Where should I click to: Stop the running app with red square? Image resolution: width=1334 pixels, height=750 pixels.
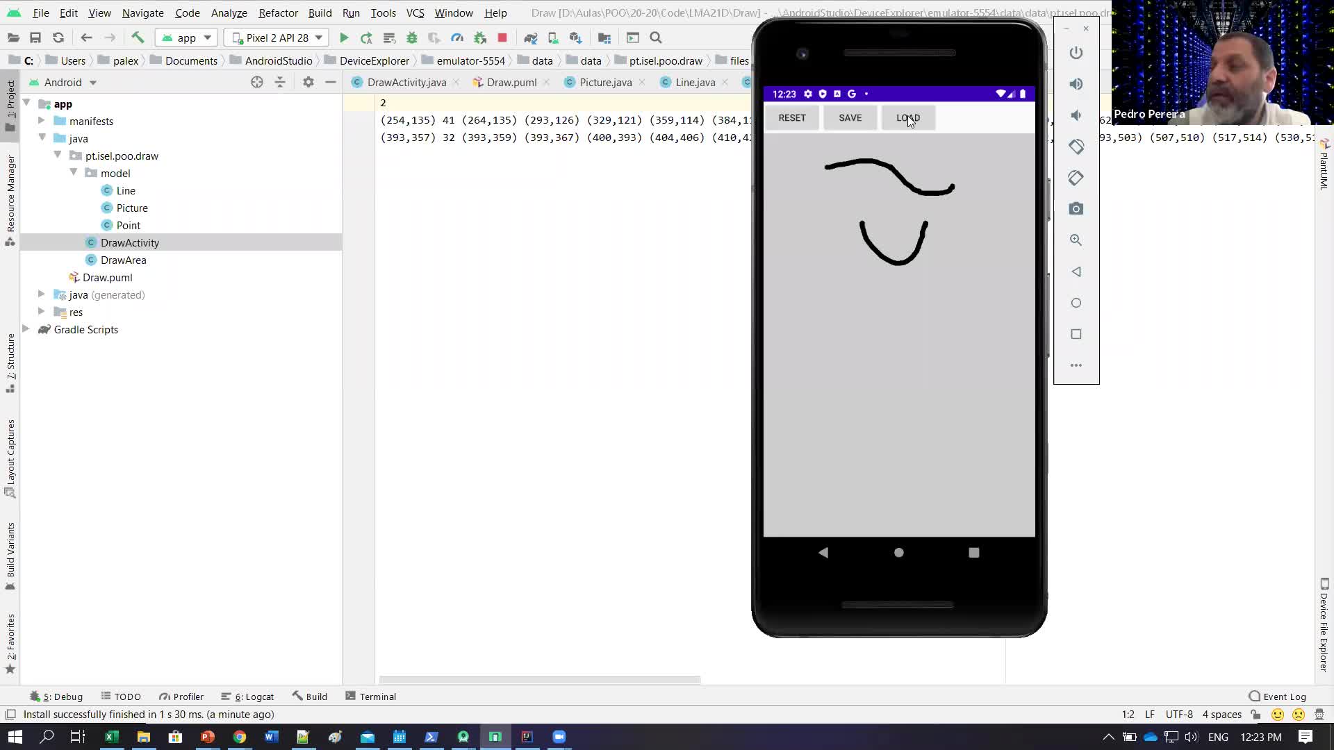click(502, 37)
